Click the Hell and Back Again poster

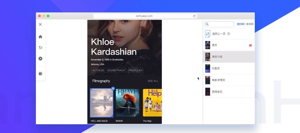coord(102,103)
